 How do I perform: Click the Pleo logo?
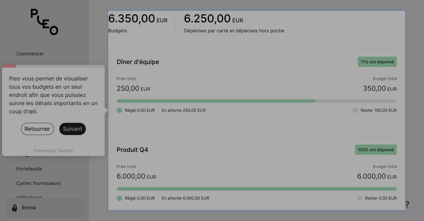[x=44, y=22]
